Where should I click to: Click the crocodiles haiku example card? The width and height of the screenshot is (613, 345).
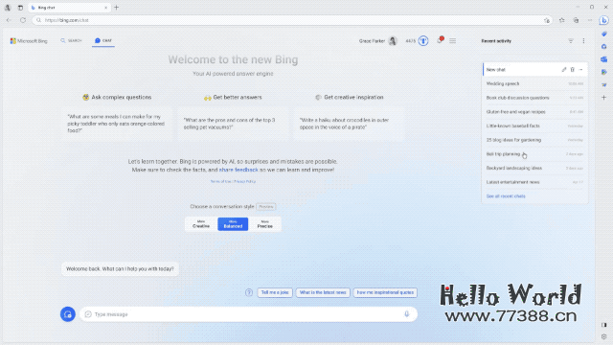click(349, 124)
